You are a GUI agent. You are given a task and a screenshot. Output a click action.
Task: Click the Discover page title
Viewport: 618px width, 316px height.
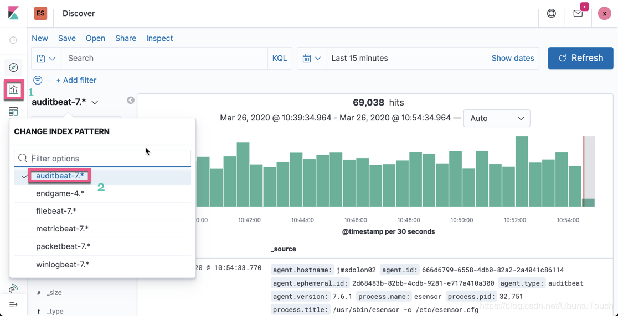click(x=79, y=13)
